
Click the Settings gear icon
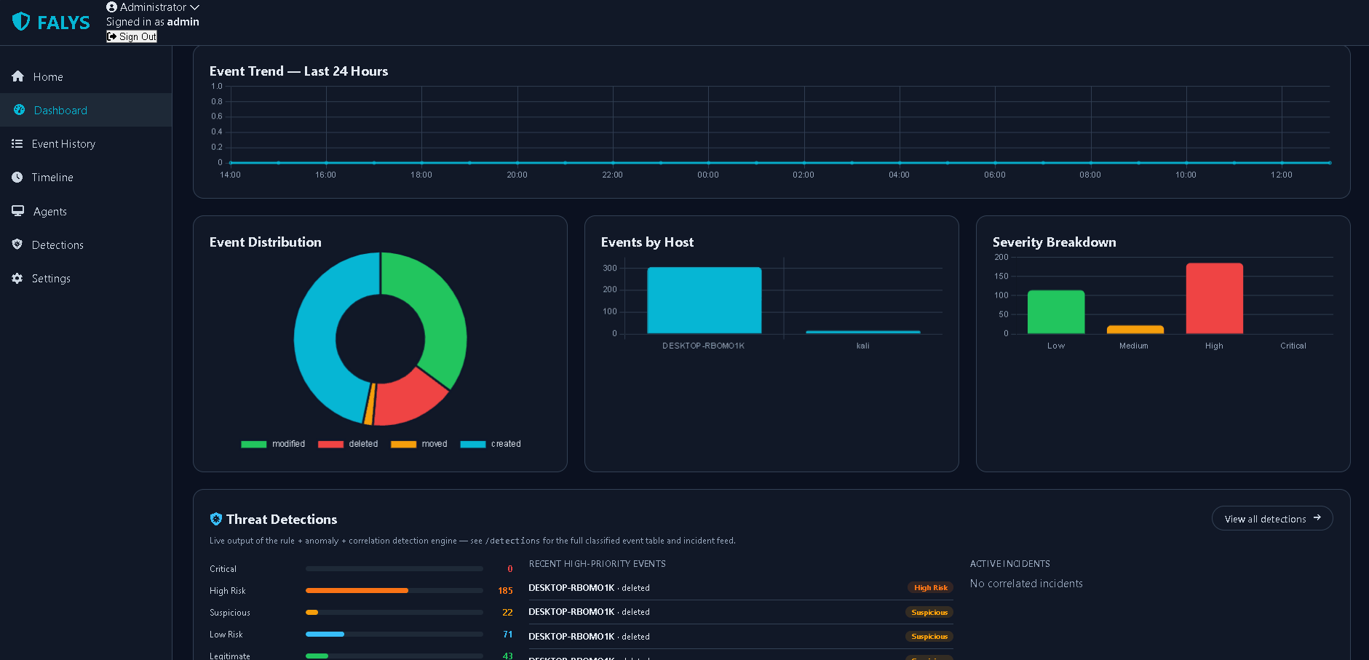[17, 278]
